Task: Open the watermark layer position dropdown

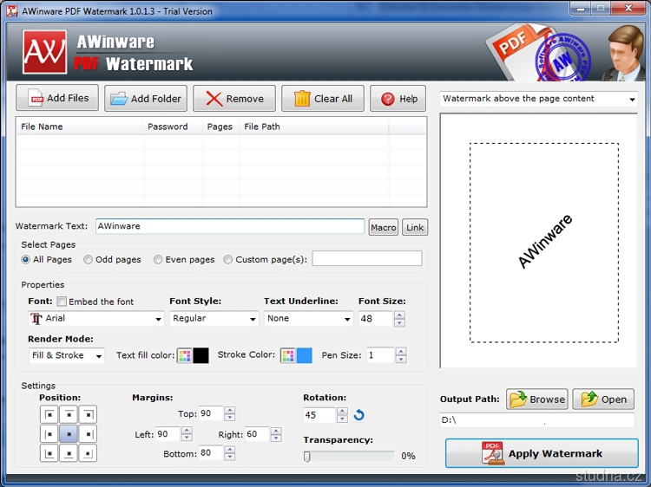Action: 538,99
